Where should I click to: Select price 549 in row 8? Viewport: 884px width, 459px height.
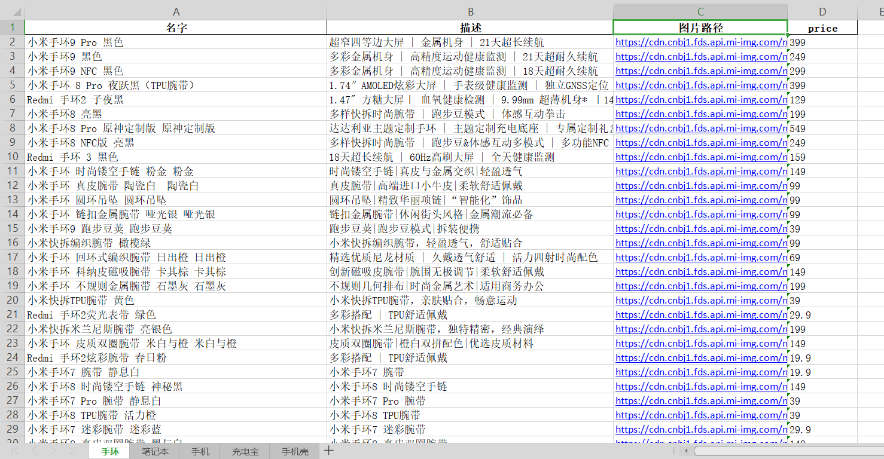click(x=822, y=128)
